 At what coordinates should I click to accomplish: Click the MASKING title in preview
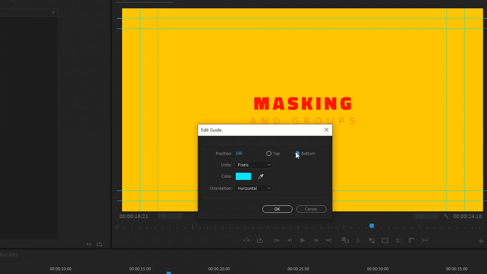(303, 104)
